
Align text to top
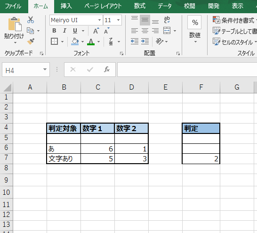pos(135,18)
